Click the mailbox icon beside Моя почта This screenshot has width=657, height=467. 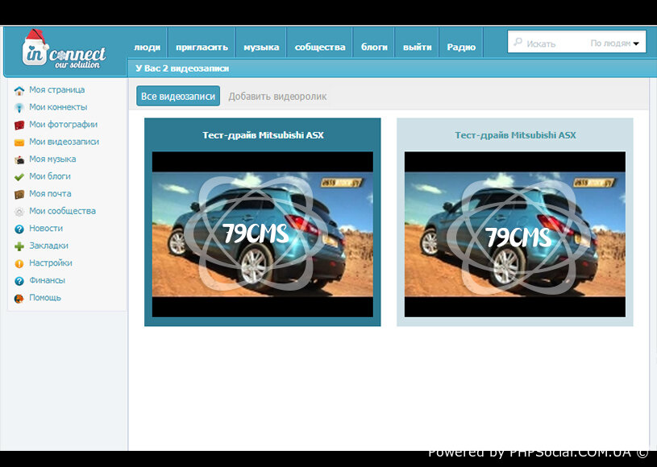(x=19, y=194)
